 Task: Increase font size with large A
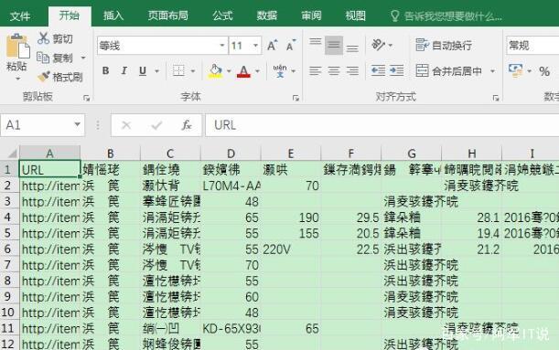pyautogui.click(x=272, y=45)
